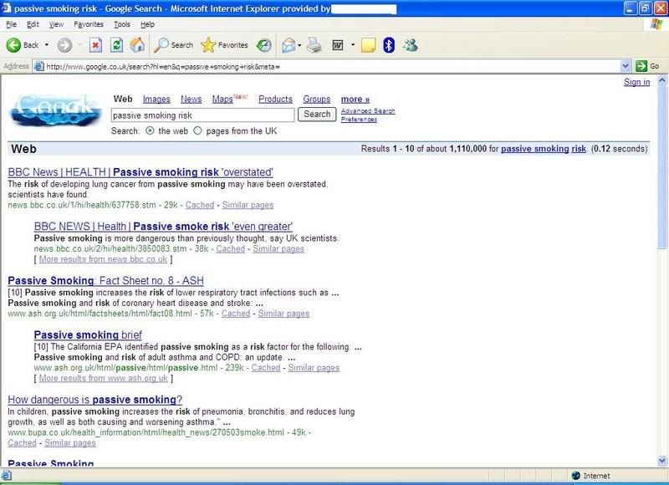This screenshot has height=485, width=669.
Task: Open the Back button history dropdown arrow
Action: click(47, 45)
